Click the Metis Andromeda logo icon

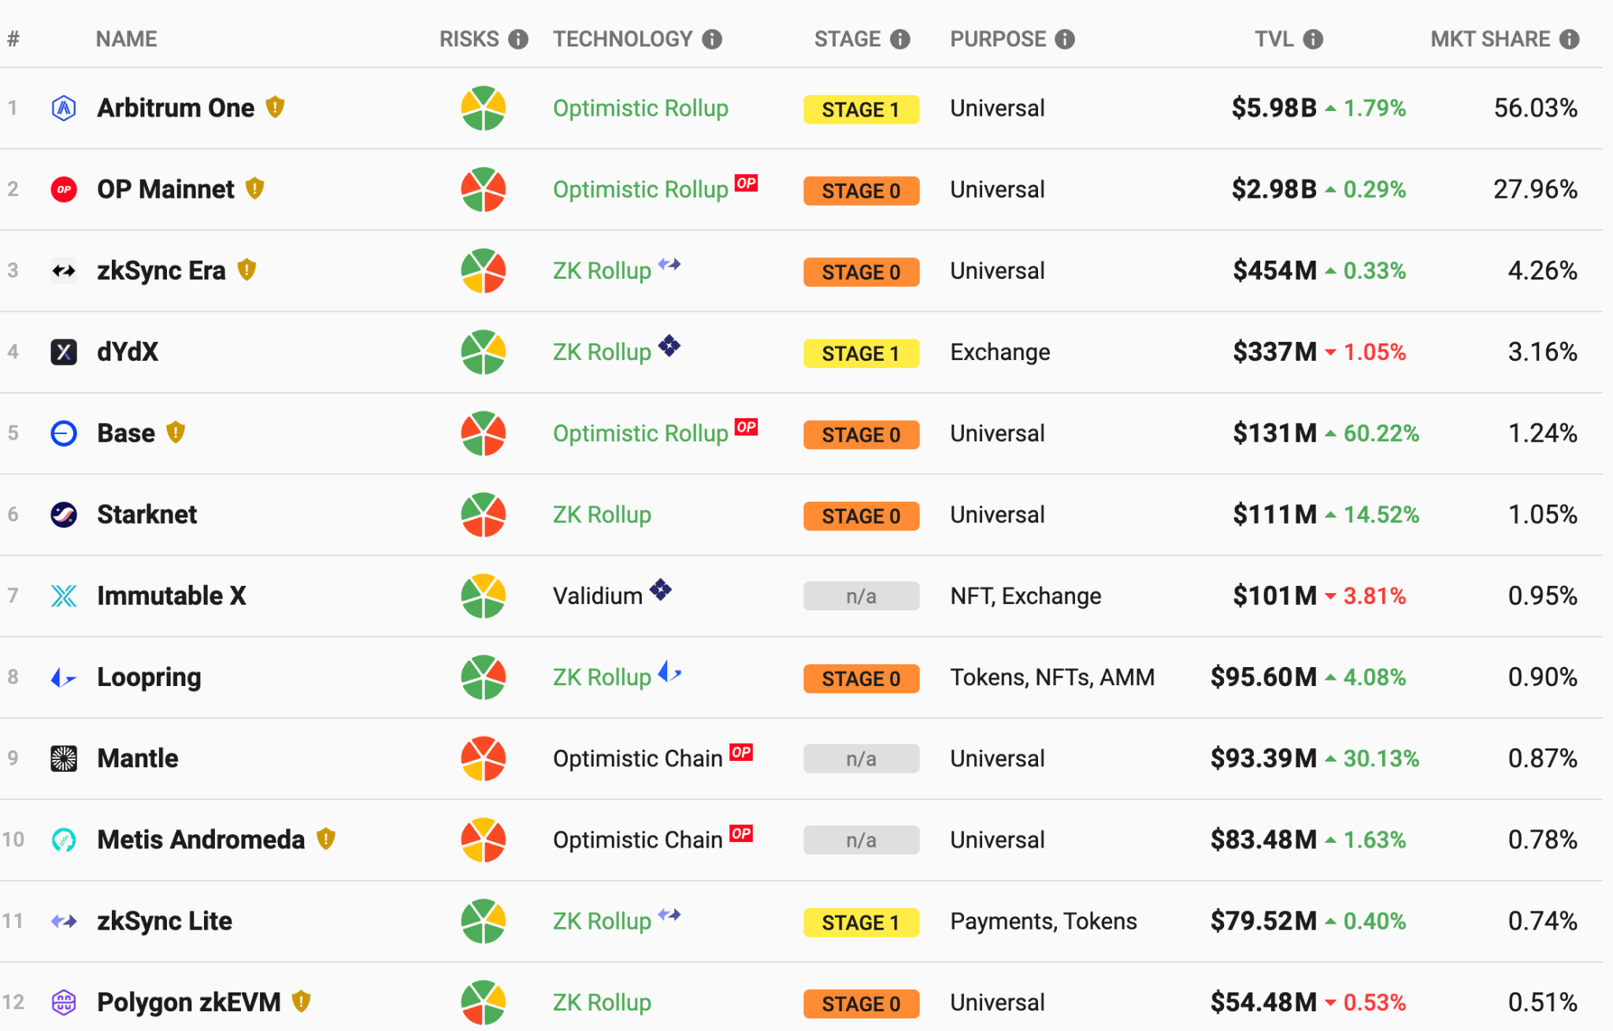(x=64, y=840)
